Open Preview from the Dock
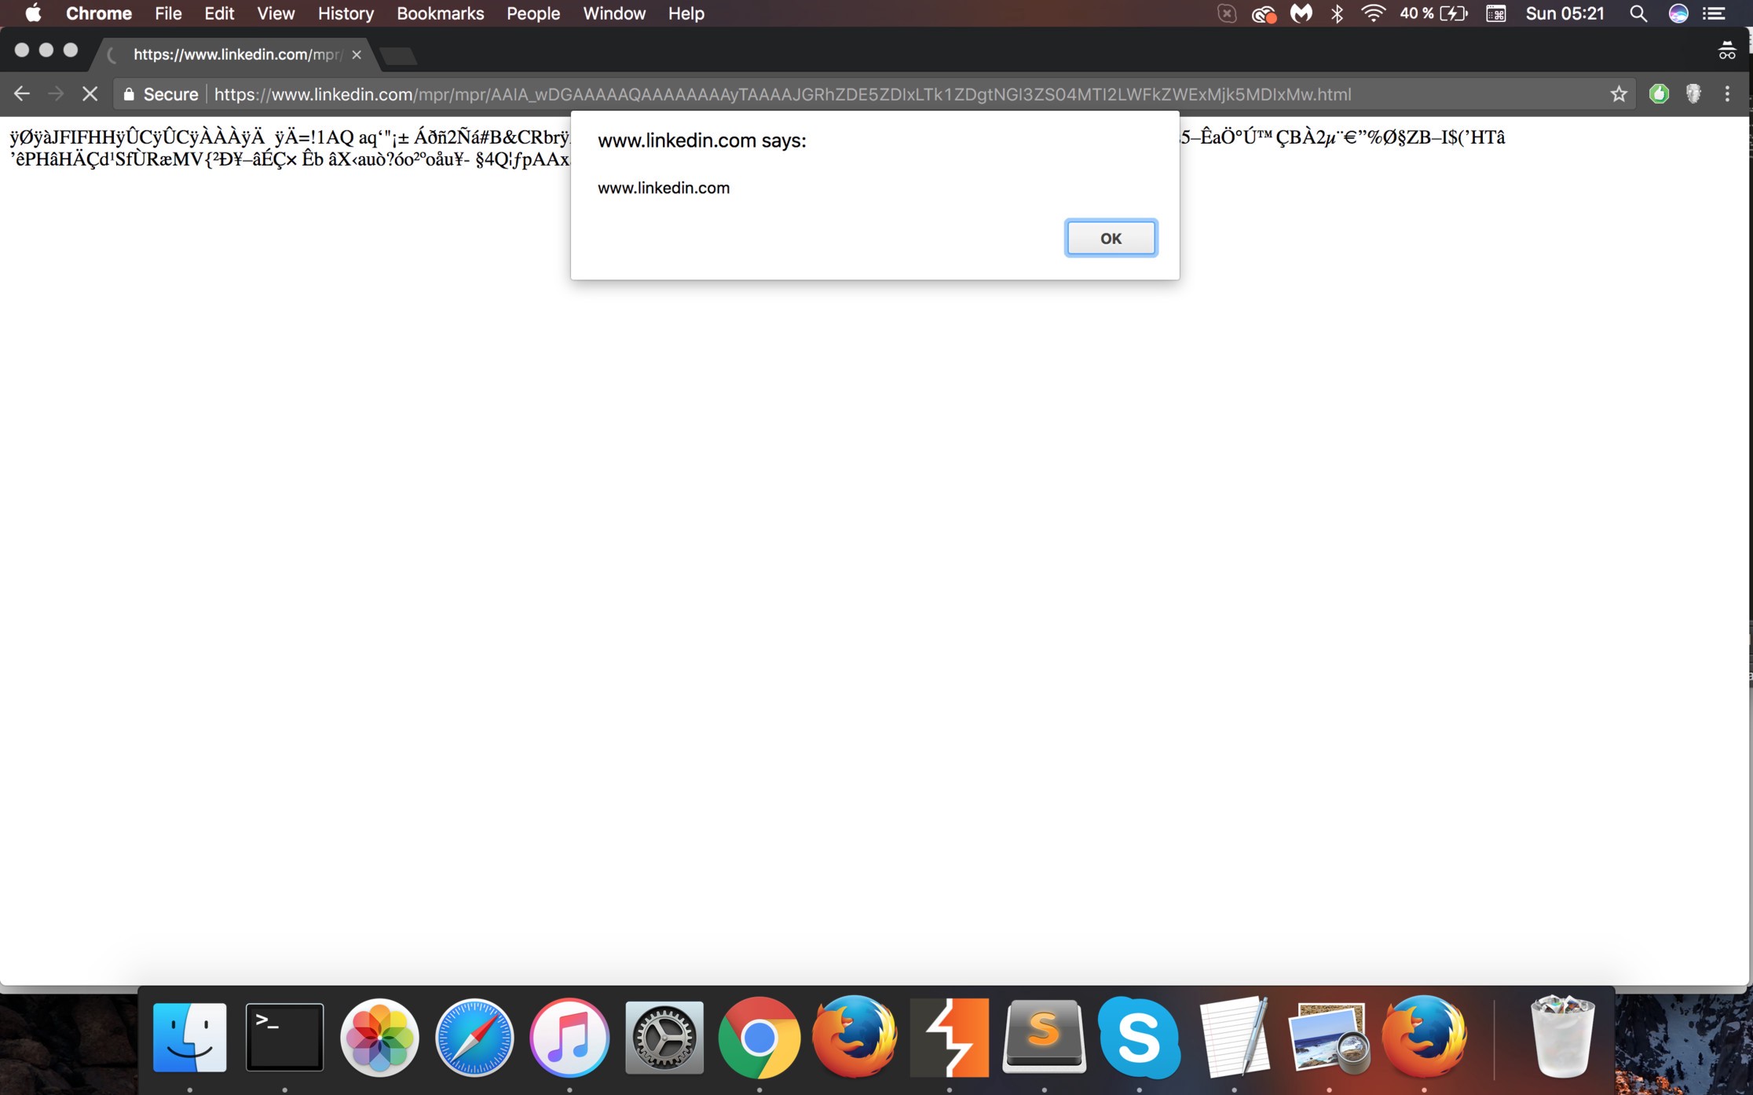 (x=1329, y=1037)
